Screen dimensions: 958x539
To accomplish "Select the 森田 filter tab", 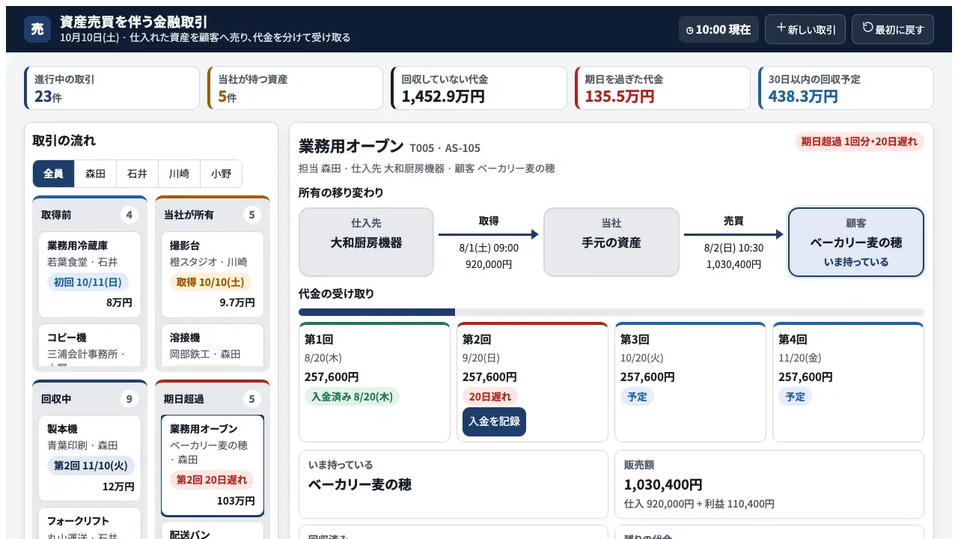I will (96, 174).
